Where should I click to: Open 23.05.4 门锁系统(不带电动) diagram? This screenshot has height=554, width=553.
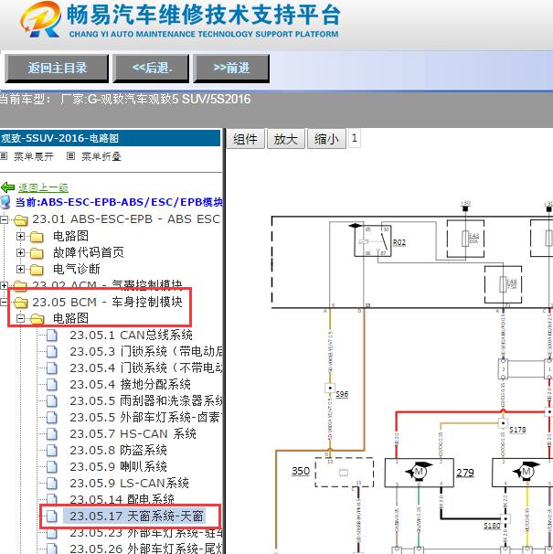coord(146,368)
